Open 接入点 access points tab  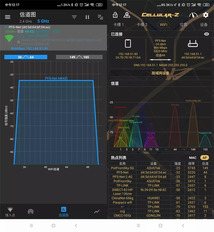pyautogui.click(x=10, y=212)
